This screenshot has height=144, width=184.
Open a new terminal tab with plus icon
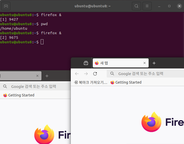pos(6,6)
